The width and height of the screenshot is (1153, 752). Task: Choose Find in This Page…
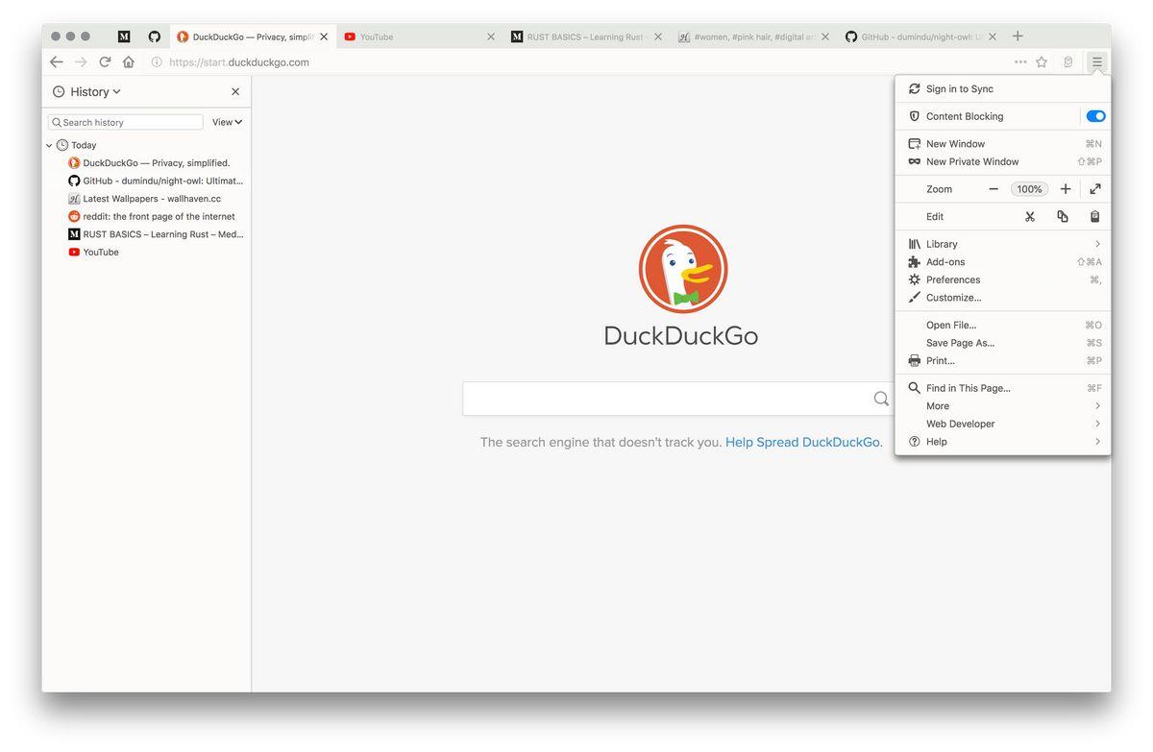(1002, 388)
